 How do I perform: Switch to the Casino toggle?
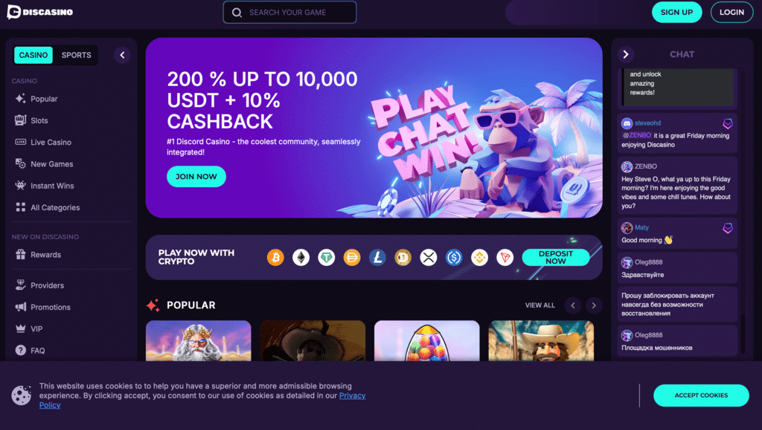[33, 55]
